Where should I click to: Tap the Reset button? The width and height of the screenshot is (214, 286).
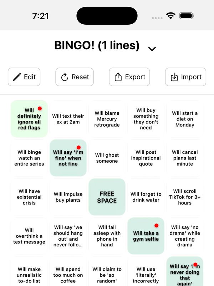point(74,77)
